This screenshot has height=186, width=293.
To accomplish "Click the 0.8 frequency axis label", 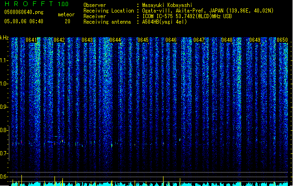I will 4,130.
